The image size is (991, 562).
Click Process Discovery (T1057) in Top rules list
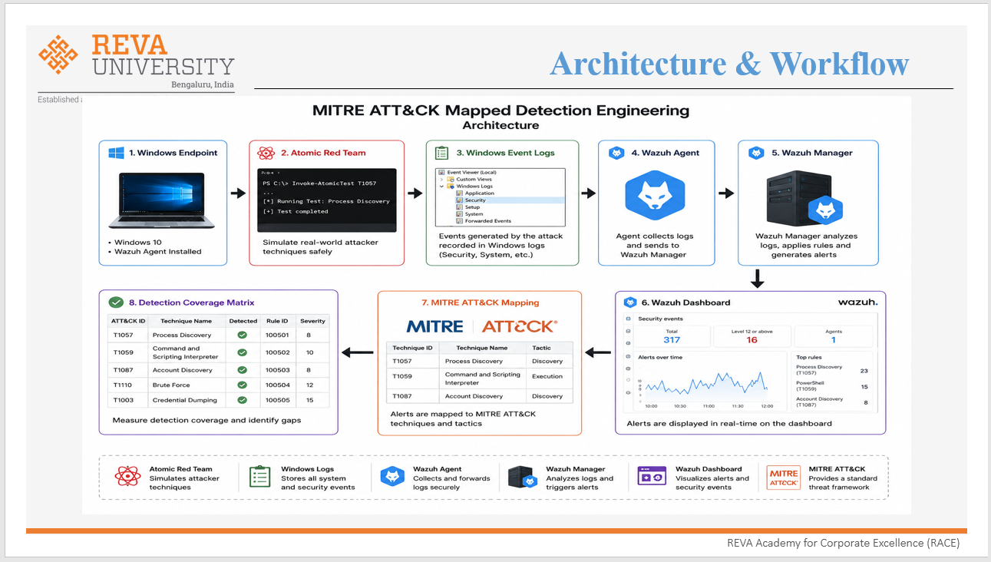point(832,370)
